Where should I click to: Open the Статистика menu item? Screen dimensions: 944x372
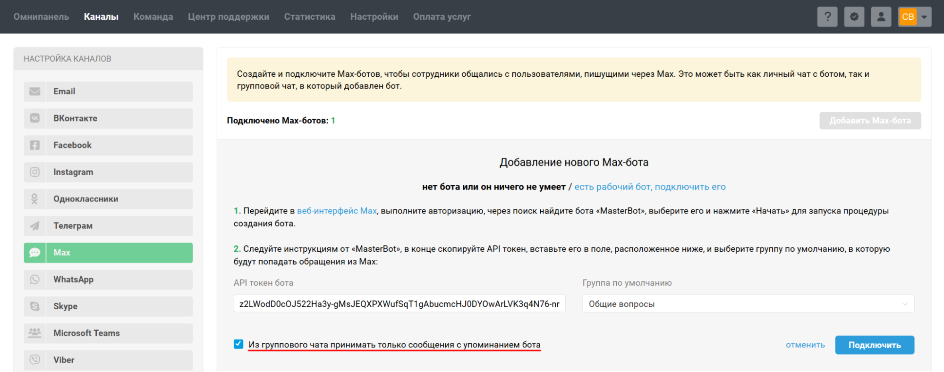click(x=309, y=17)
